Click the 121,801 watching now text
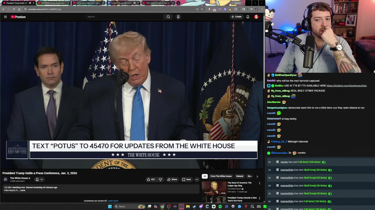 pyautogui.click(x=14, y=188)
